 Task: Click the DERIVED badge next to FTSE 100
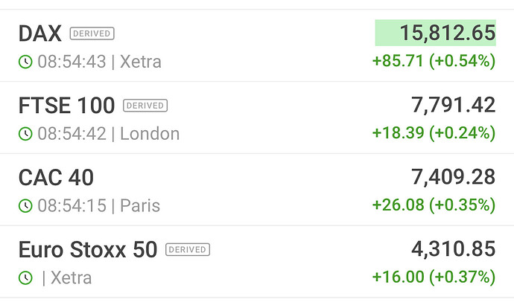point(145,106)
